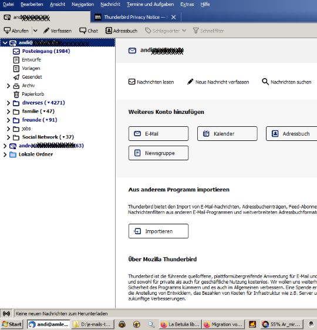The width and height of the screenshot is (317, 330).
Task: Click the Adressbuch button under Weiteres Konto
Action: pyautogui.click(x=292, y=134)
